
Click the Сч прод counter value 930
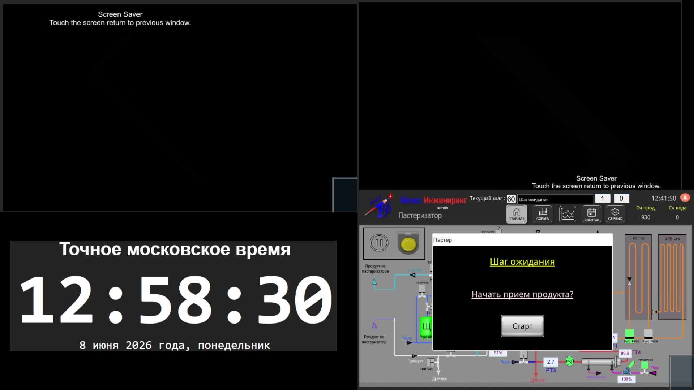point(646,217)
